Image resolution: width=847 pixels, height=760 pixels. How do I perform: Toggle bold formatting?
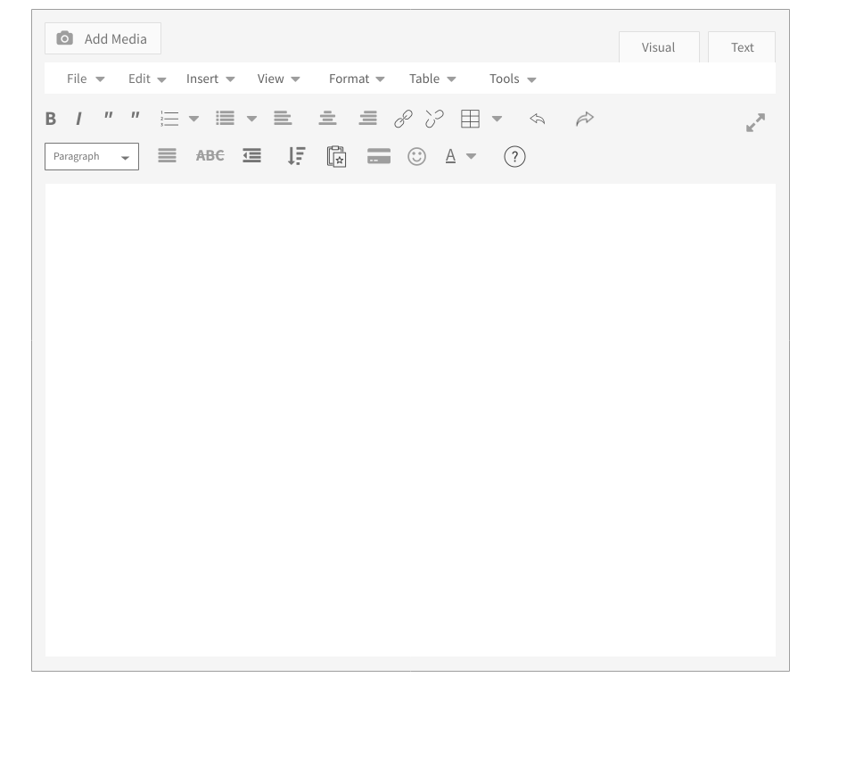[50, 118]
